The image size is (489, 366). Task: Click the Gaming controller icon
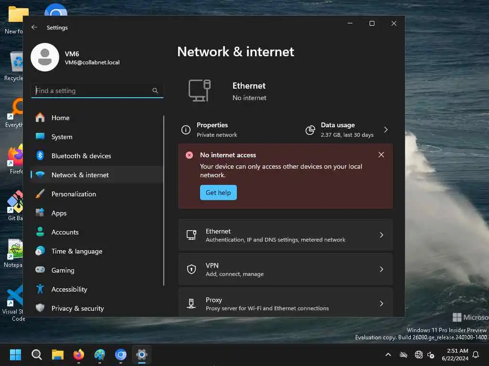coord(40,270)
